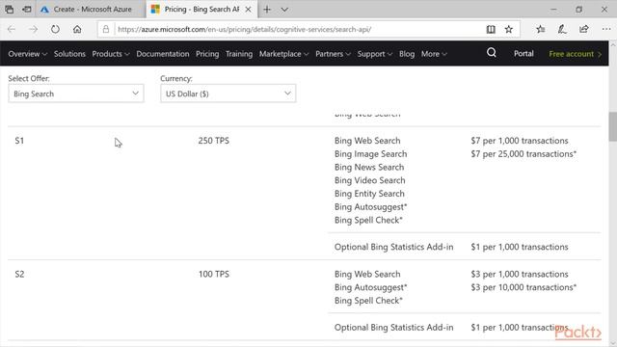Expand the More menu
Screen dimensions: 617x347
tap(434, 54)
